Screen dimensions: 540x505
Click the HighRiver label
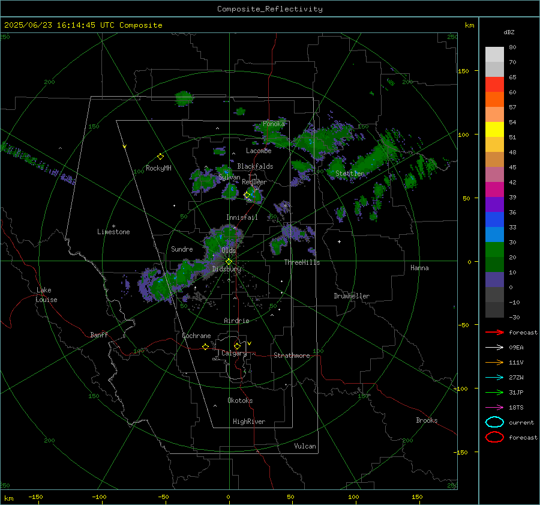tap(249, 422)
